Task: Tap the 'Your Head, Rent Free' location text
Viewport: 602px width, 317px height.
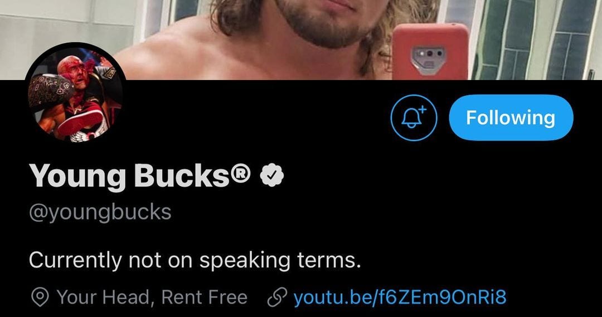Action: (x=152, y=297)
